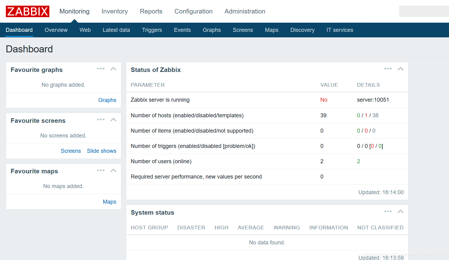Click the 'Updated: 16:14:00' timestamp
Screen dimensions: 449x260
coord(381,192)
